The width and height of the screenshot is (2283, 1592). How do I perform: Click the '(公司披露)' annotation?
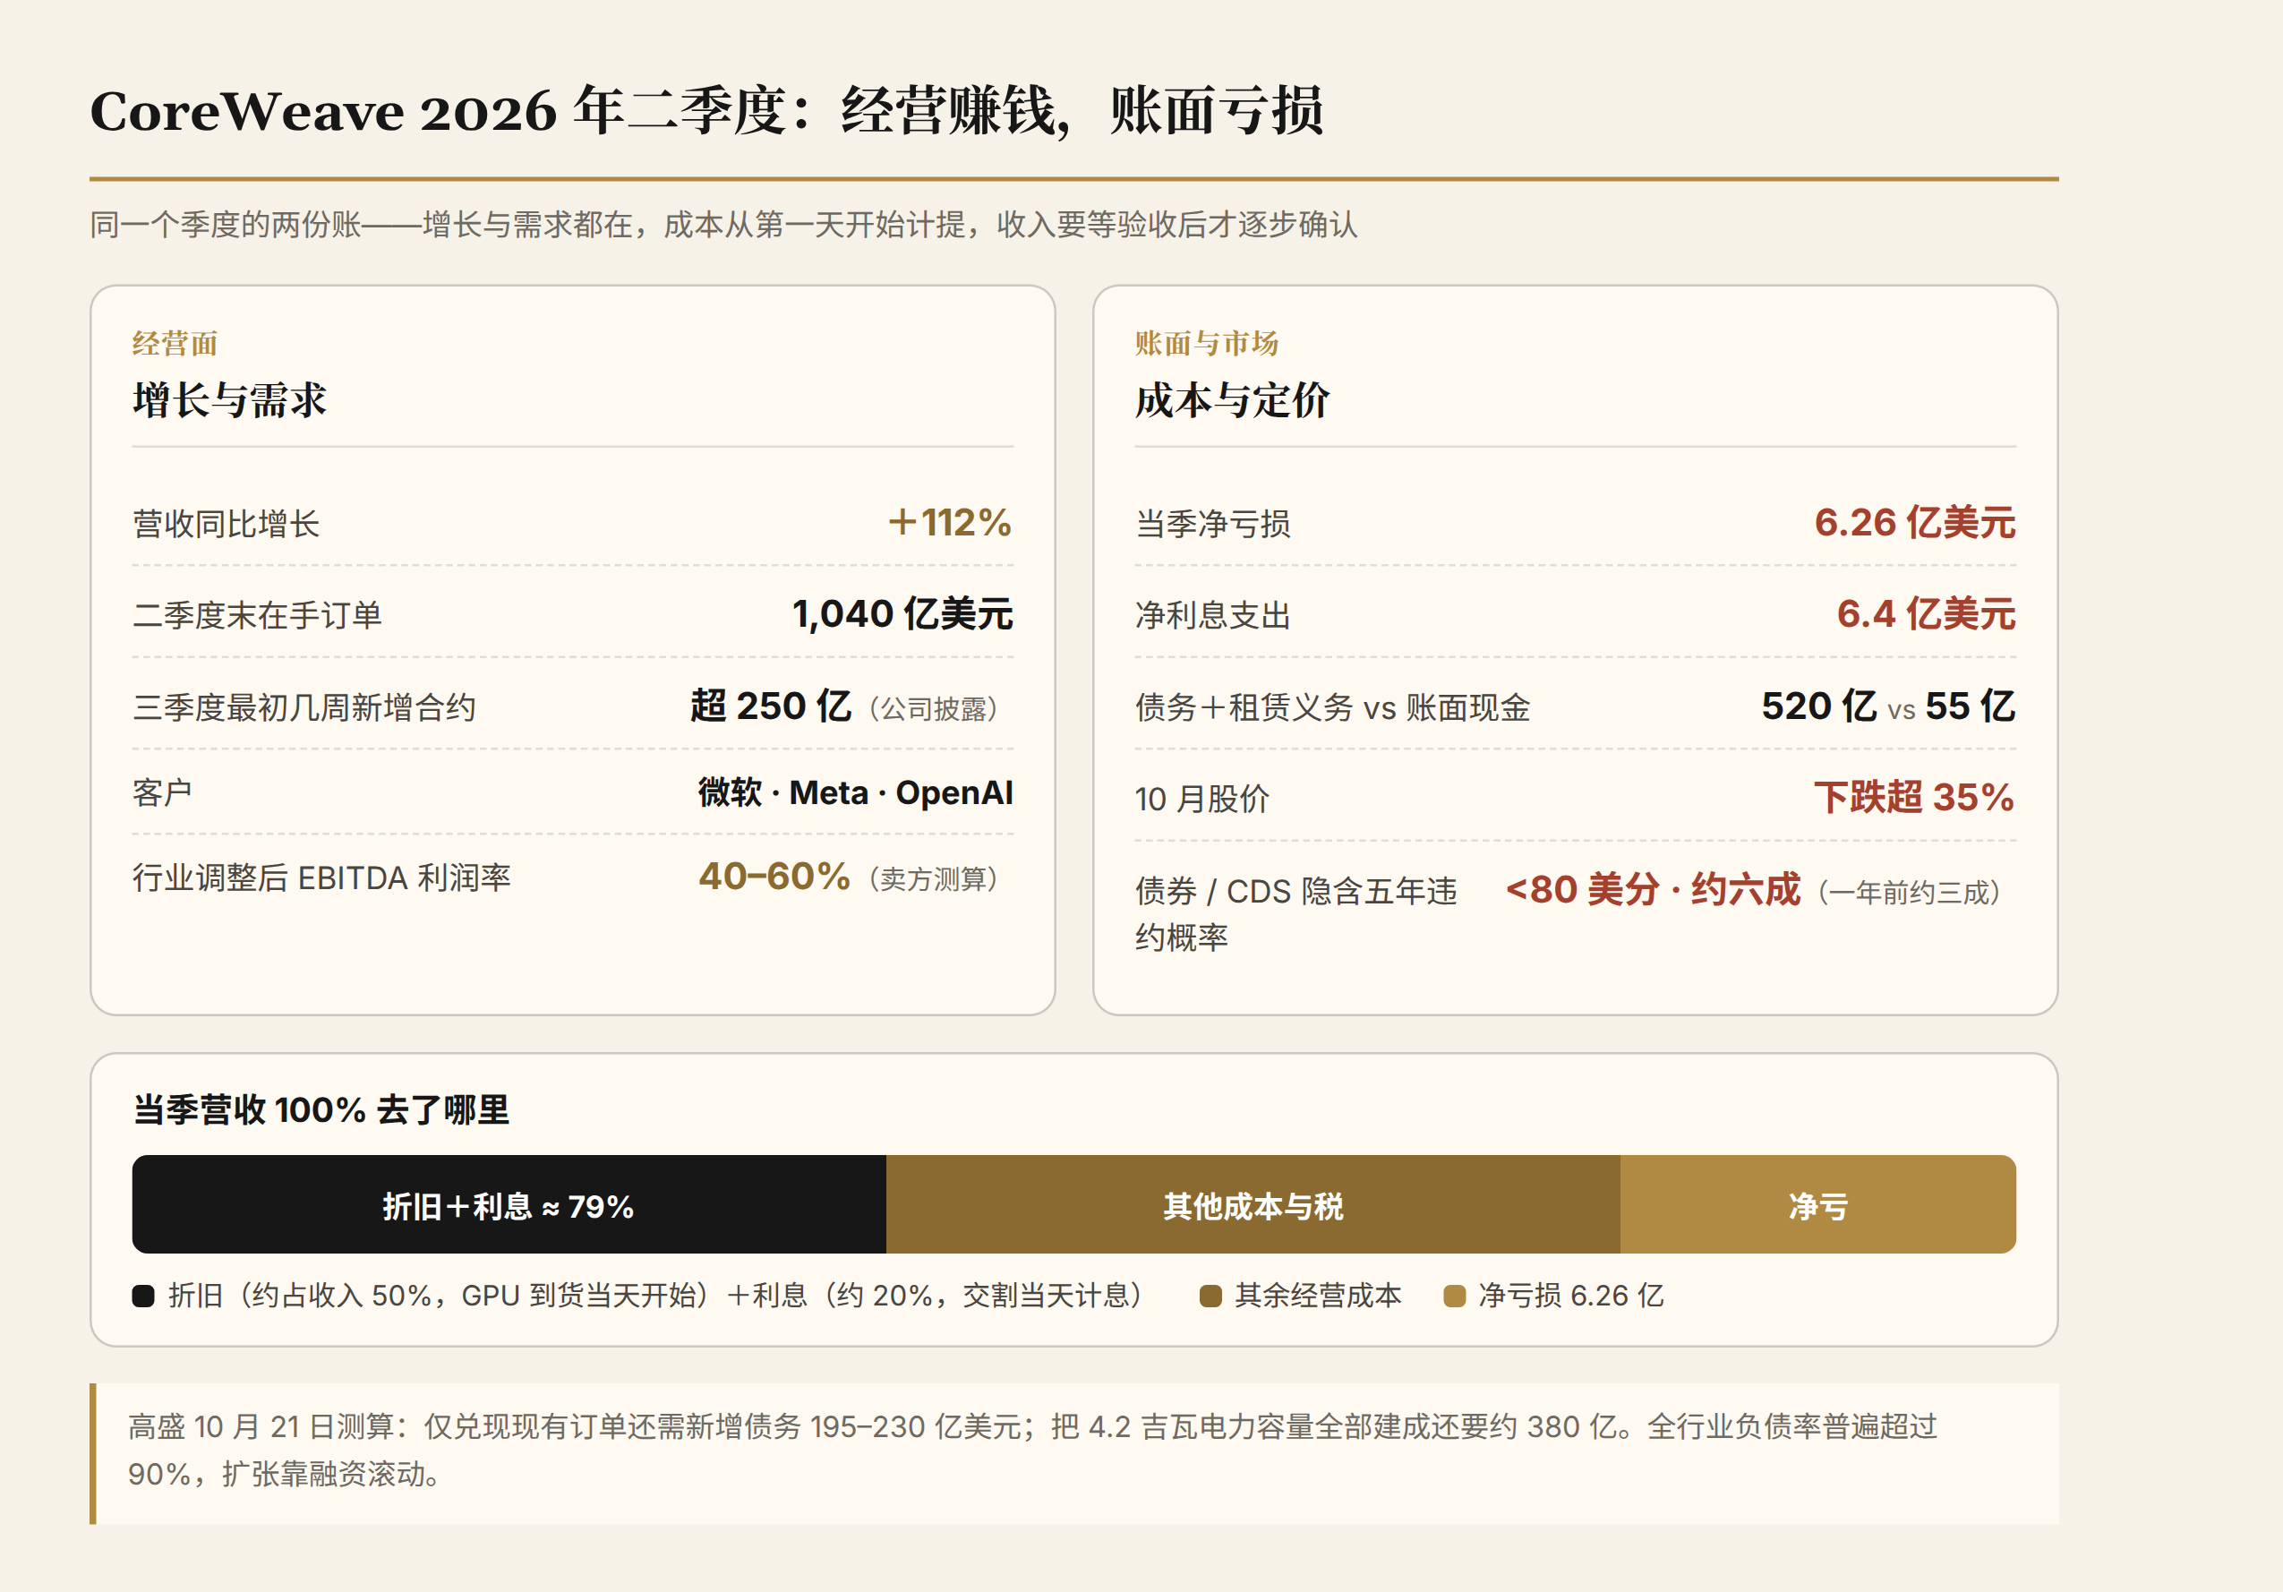(x=933, y=709)
